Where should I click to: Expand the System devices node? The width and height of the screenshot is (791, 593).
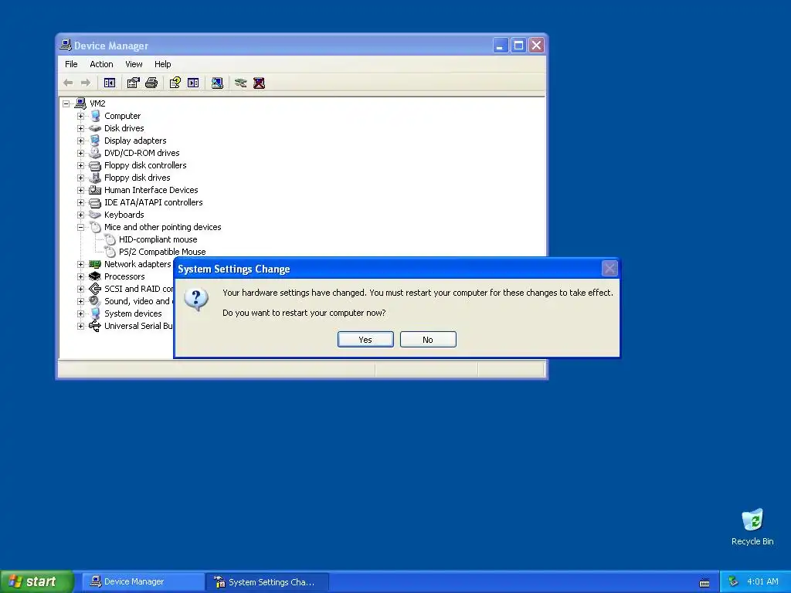[x=80, y=313]
